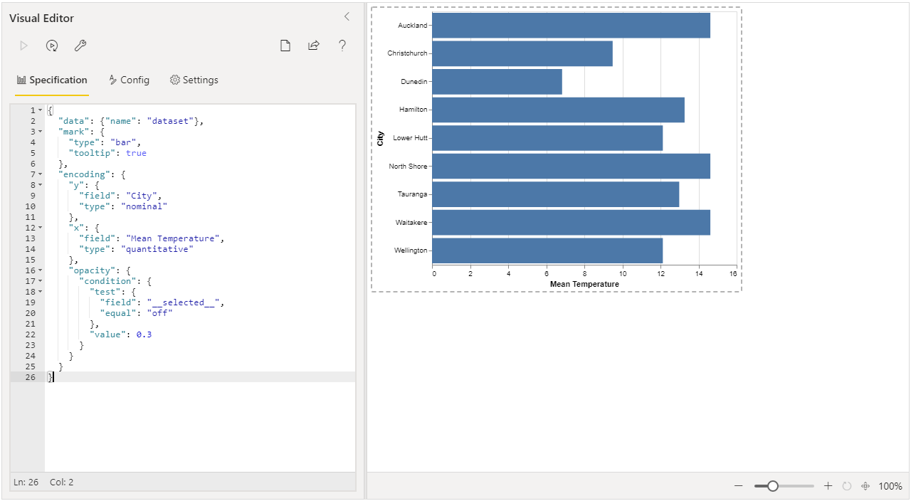Collapse the "y" block on line 8
The image size is (911, 501).
point(40,185)
